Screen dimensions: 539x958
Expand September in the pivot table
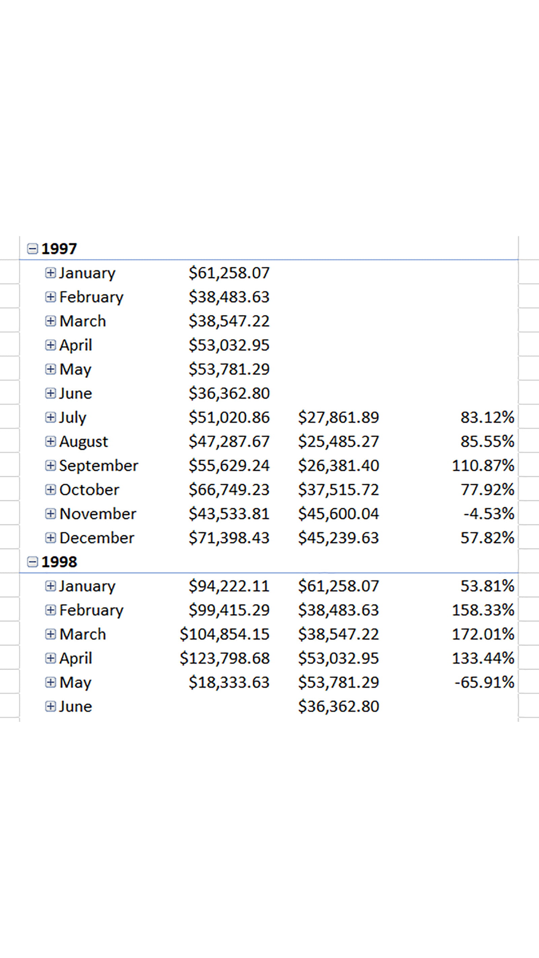[x=50, y=466]
